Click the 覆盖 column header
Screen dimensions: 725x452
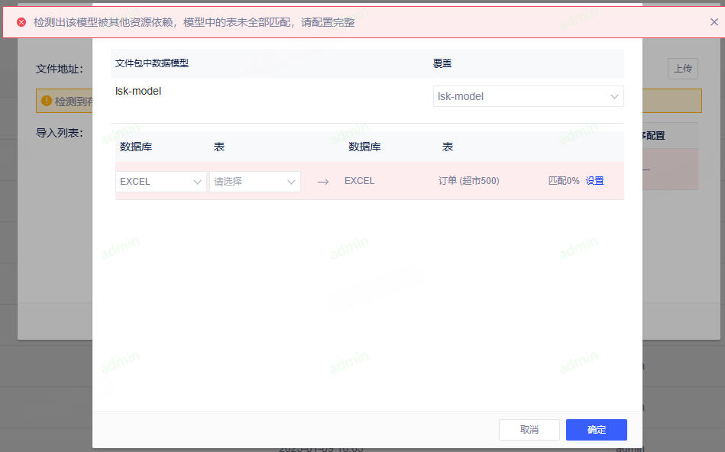442,63
